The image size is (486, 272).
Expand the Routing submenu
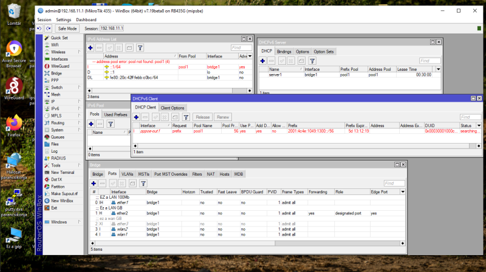pyautogui.click(x=80, y=123)
